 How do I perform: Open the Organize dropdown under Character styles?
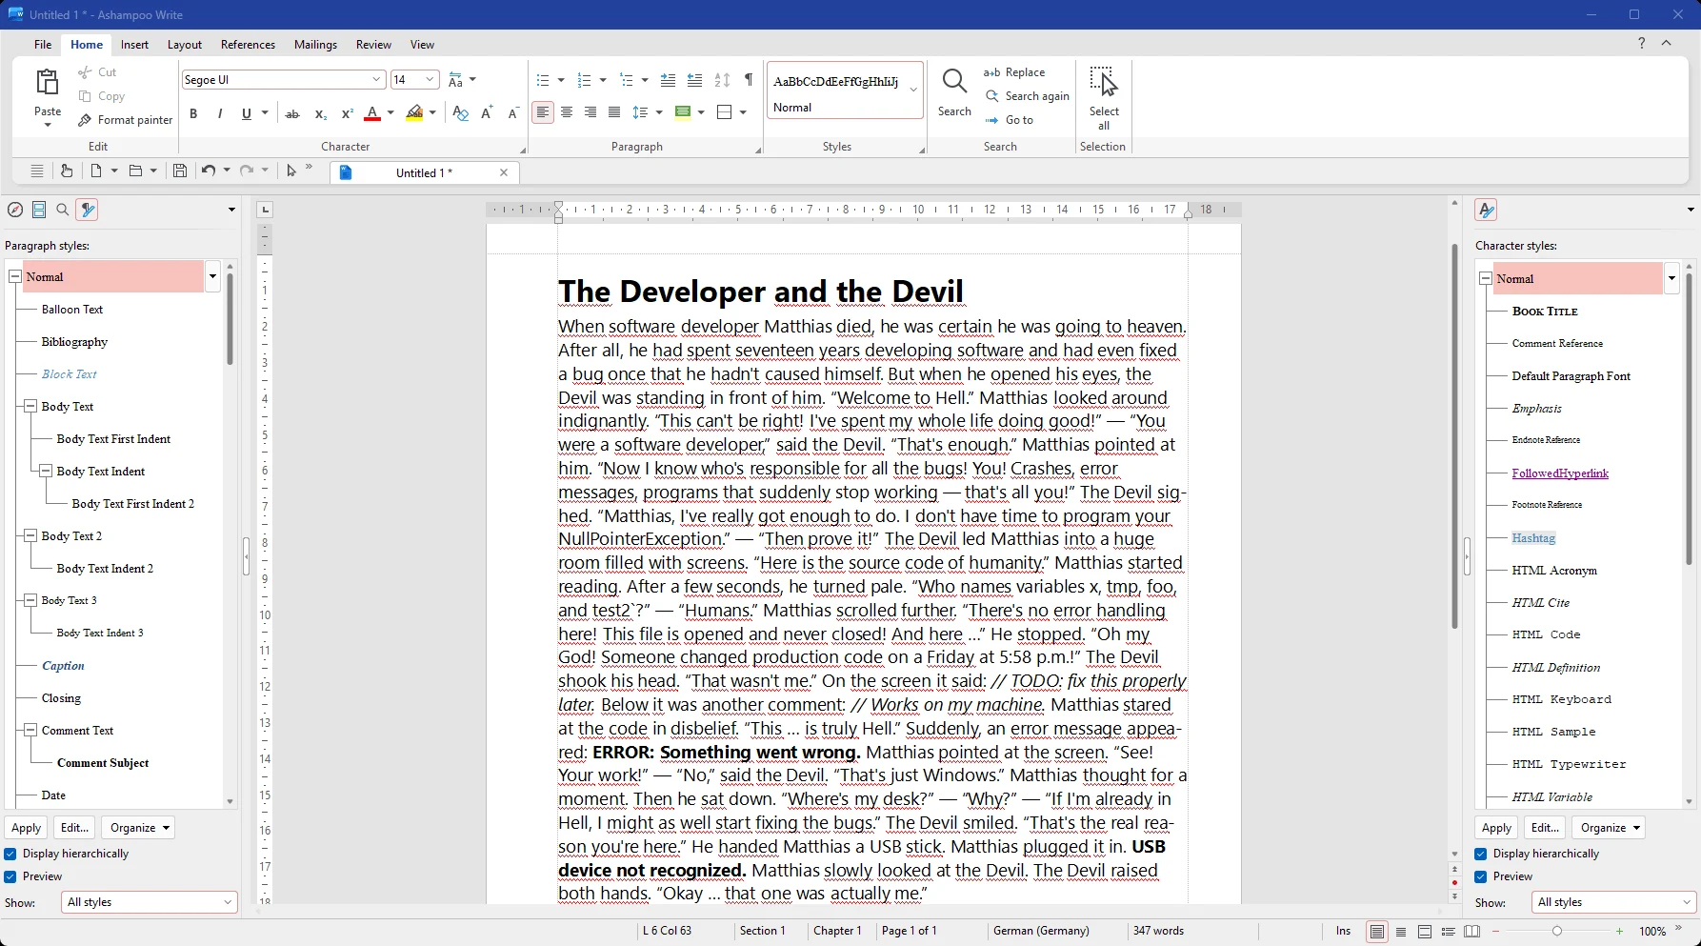[x=1609, y=828]
